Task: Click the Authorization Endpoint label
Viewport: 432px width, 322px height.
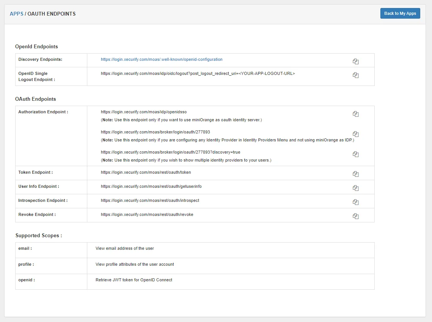Action: [43, 112]
